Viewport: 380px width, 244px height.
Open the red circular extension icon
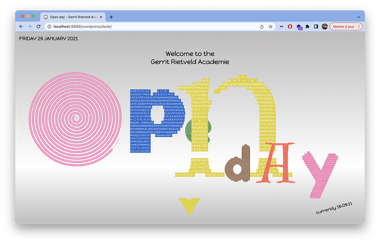[290, 27]
